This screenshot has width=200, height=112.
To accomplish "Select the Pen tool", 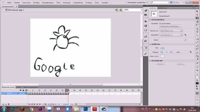I will point(197,29).
